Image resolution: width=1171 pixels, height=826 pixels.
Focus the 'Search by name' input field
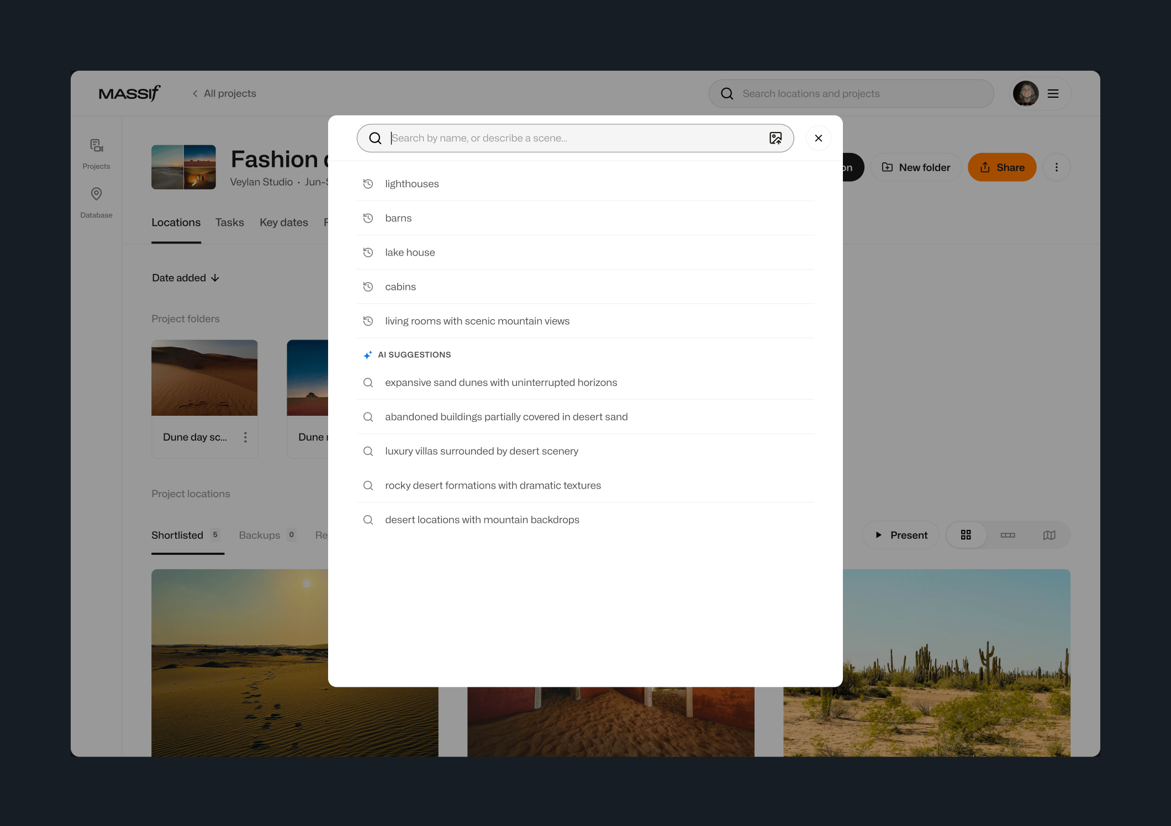tap(574, 138)
